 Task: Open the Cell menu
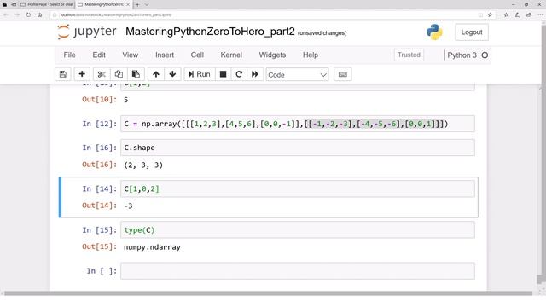click(197, 55)
